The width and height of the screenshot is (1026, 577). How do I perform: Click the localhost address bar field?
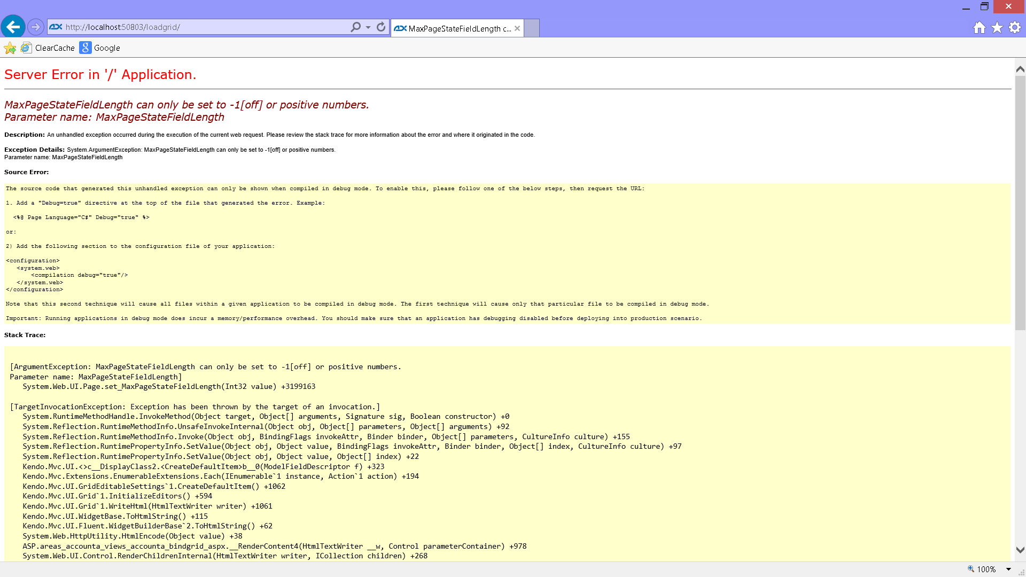tap(206, 27)
